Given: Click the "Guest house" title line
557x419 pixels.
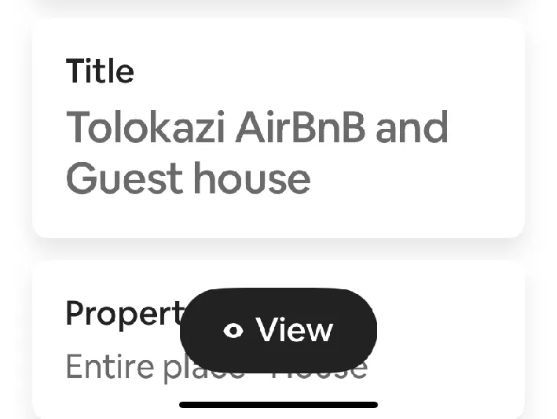Looking at the screenshot, I should pos(188,178).
